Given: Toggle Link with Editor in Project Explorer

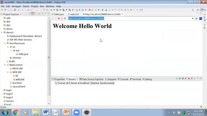Looking at the screenshot, I should 32,14.
